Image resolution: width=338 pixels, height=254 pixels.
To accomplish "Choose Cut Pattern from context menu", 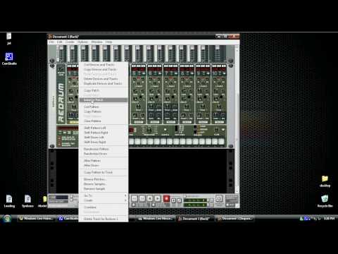I will pos(104,107).
